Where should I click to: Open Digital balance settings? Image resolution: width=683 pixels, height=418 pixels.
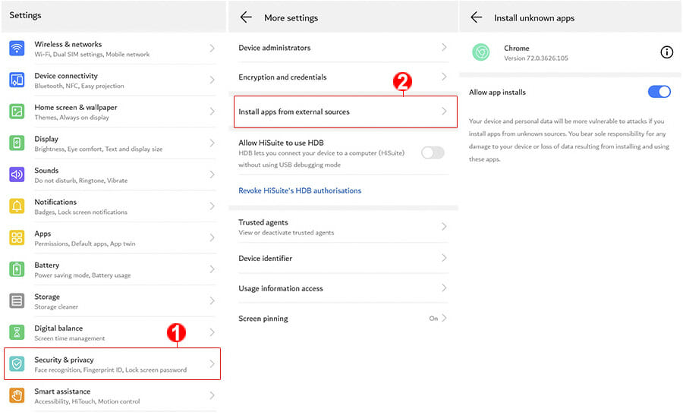112,333
